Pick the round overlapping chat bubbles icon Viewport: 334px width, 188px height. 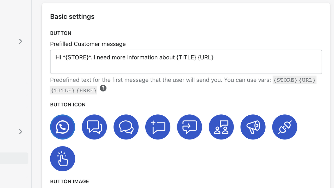126,127
